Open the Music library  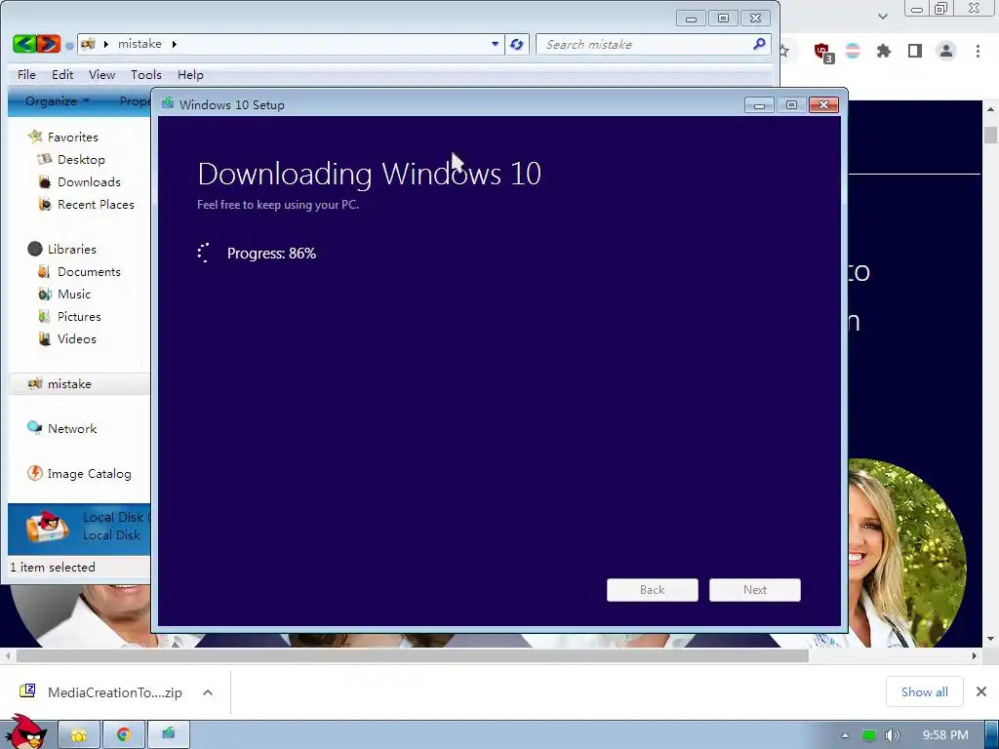74,295
